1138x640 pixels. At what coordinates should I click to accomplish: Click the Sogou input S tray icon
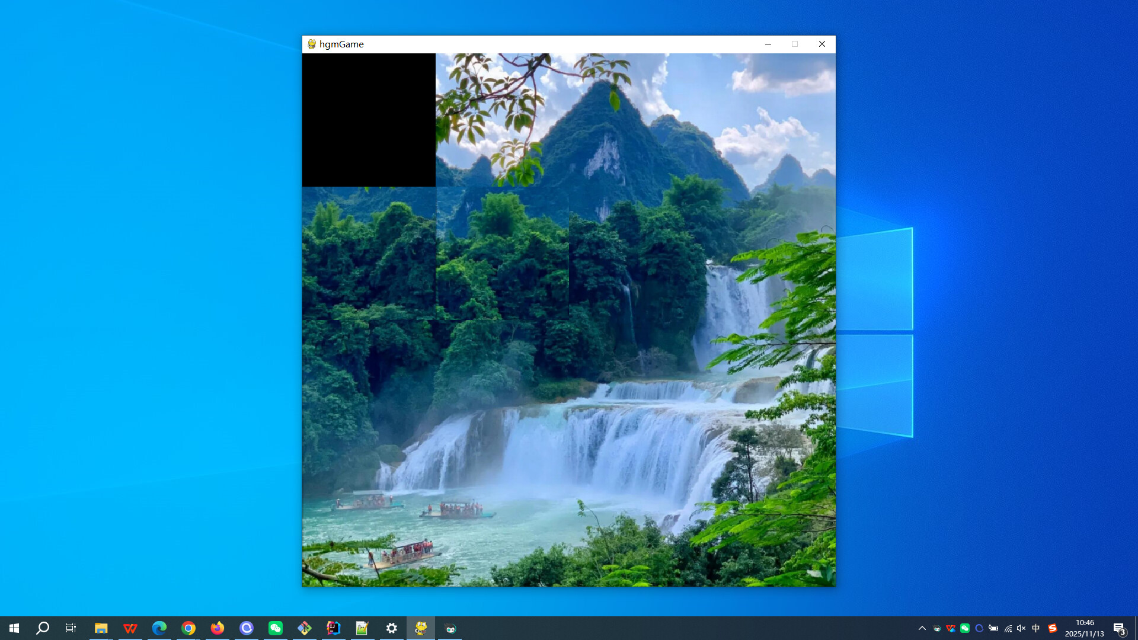[x=1053, y=628]
